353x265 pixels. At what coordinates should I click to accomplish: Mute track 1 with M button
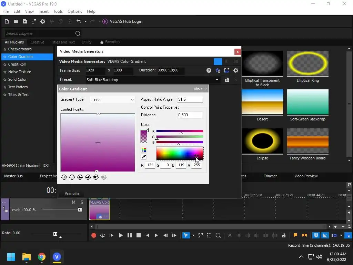pyautogui.click(x=73, y=202)
